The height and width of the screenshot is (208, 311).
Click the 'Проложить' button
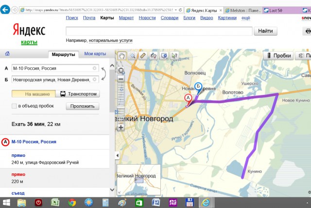(x=83, y=106)
